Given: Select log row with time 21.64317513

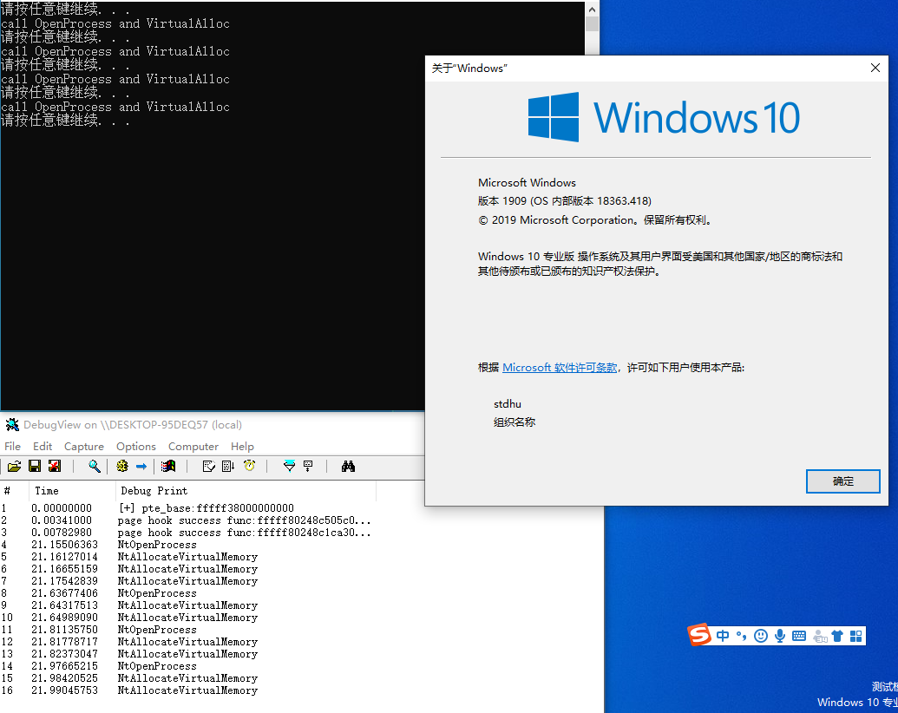Looking at the screenshot, I should [x=188, y=605].
